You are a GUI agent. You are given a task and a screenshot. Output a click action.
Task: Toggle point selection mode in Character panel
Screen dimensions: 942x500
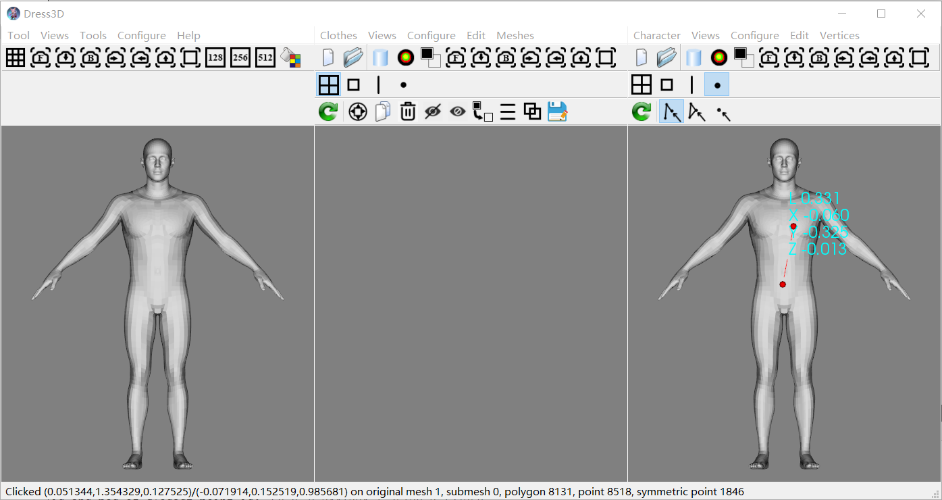pyautogui.click(x=716, y=85)
